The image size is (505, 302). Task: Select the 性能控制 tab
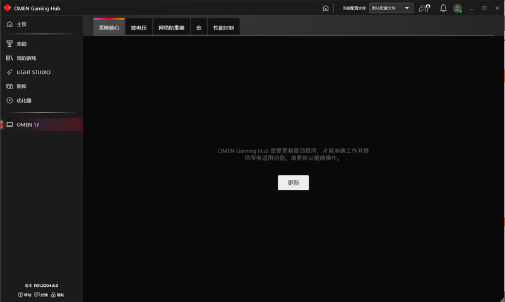223,28
